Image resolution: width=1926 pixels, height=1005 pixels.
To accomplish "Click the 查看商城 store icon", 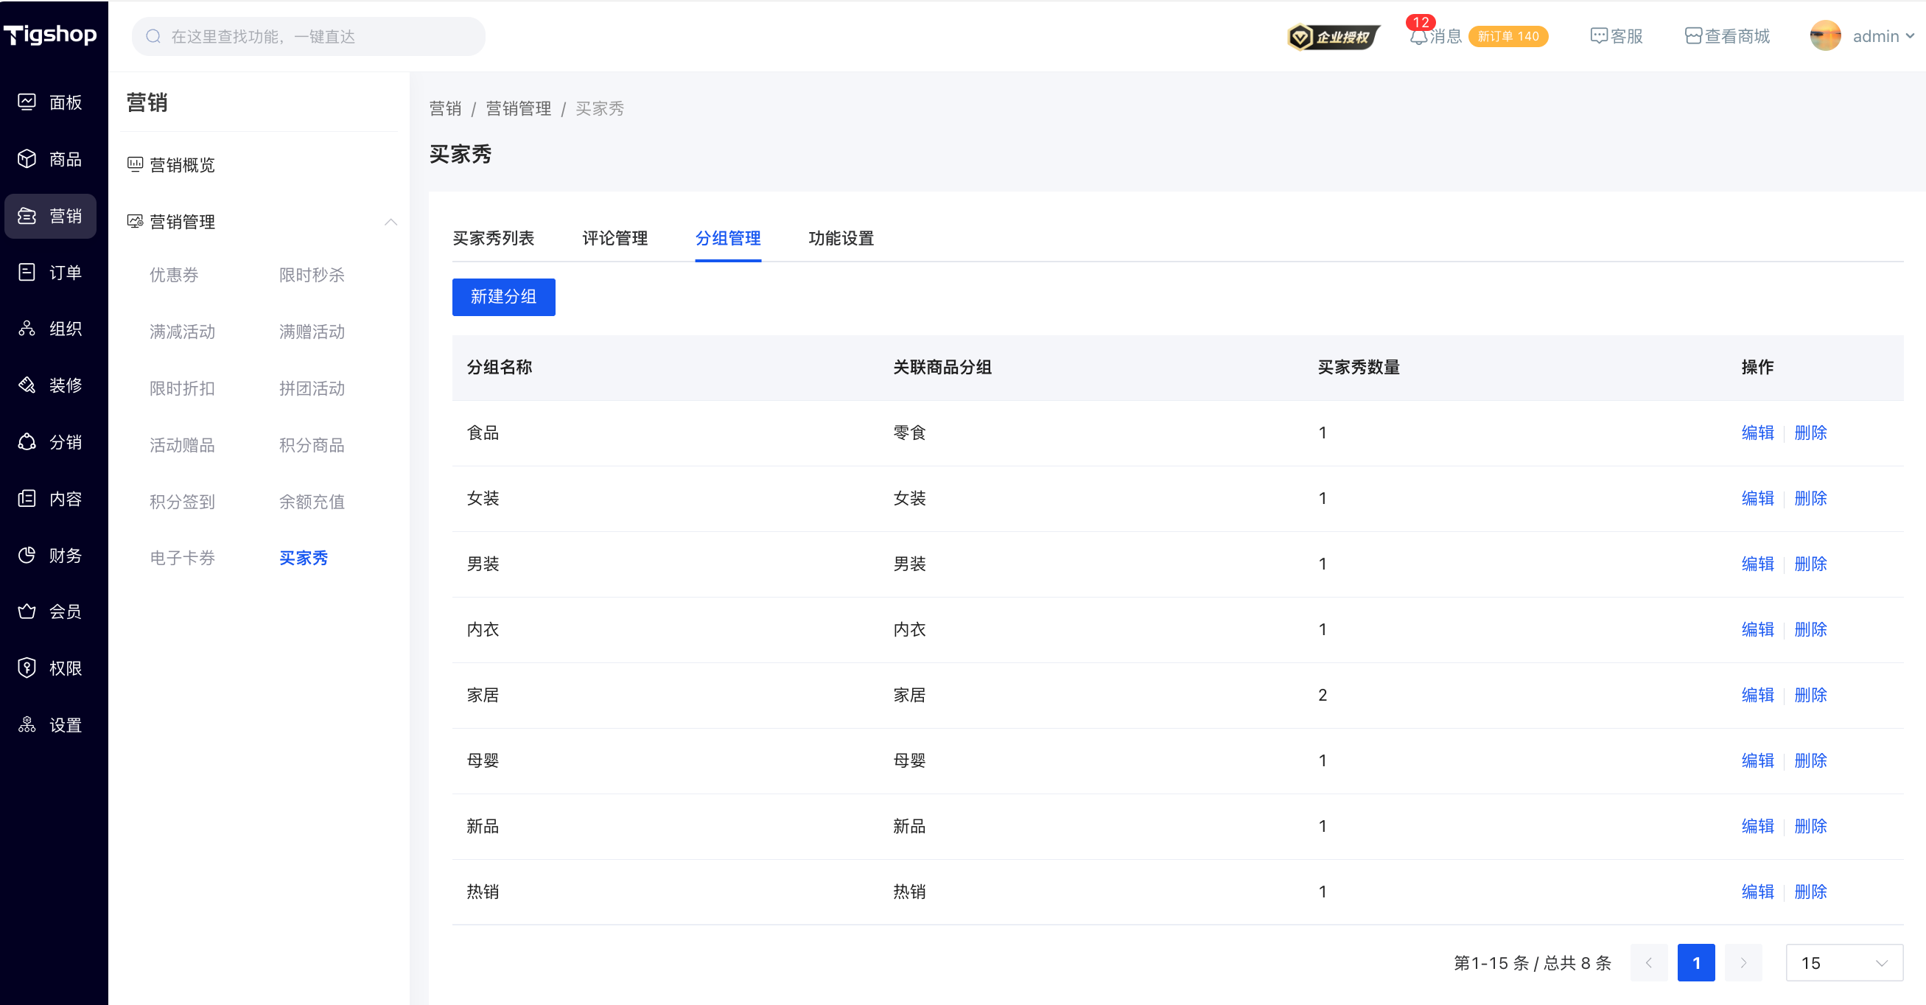I will click(1692, 37).
